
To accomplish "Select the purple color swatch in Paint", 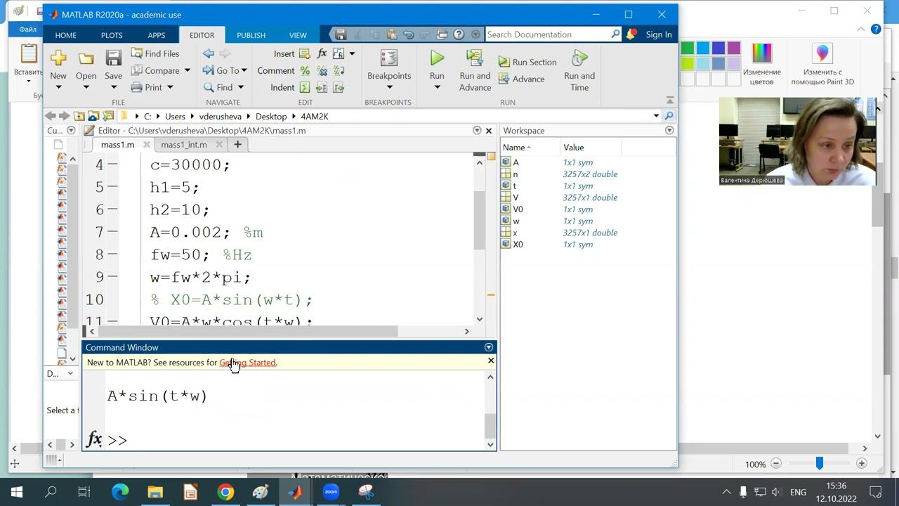I will (734, 48).
